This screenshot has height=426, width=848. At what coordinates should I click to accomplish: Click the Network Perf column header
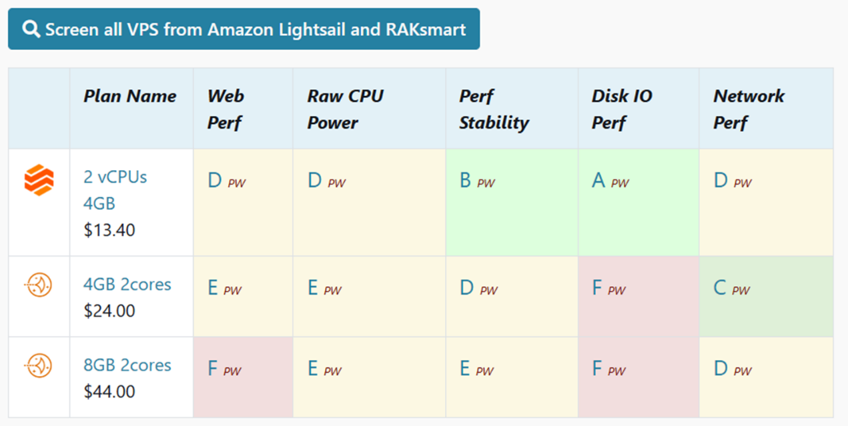[x=749, y=109]
